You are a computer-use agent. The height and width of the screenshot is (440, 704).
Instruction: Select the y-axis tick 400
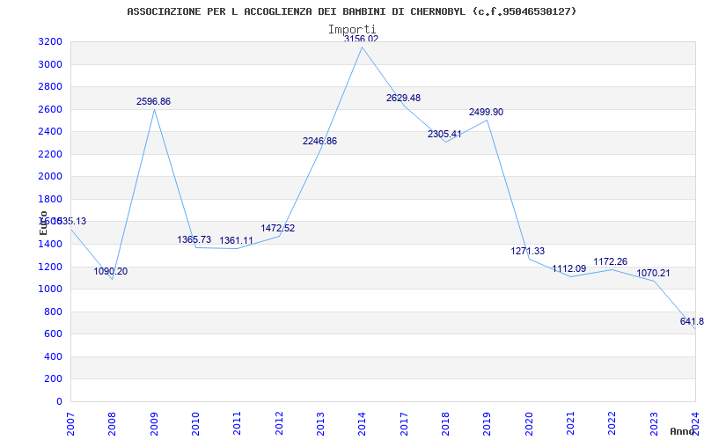click(55, 356)
